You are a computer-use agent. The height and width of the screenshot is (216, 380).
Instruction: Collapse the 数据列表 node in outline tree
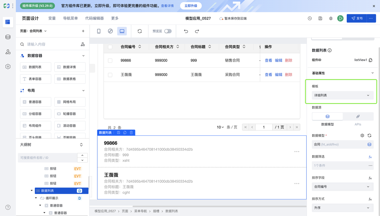[x=32, y=191]
